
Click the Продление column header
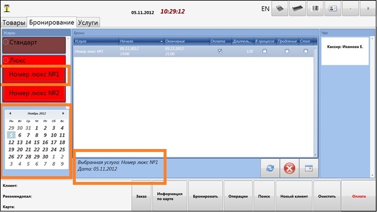point(287,41)
